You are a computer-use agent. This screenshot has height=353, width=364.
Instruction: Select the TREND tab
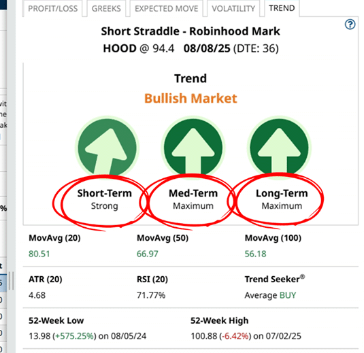click(x=282, y=8)
